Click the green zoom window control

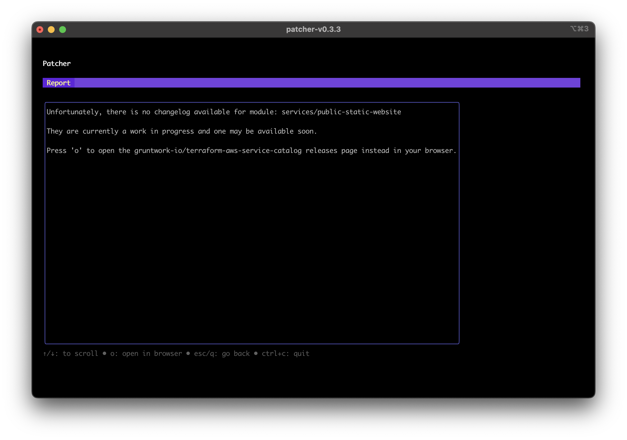pyautogui.click(x=63, y=29)
